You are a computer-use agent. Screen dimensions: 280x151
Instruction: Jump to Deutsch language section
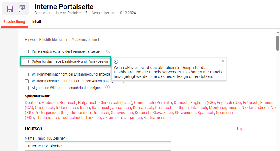click(32, 103)
